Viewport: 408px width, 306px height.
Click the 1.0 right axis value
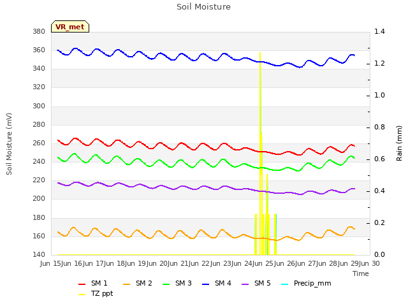(x=379, y=95)
